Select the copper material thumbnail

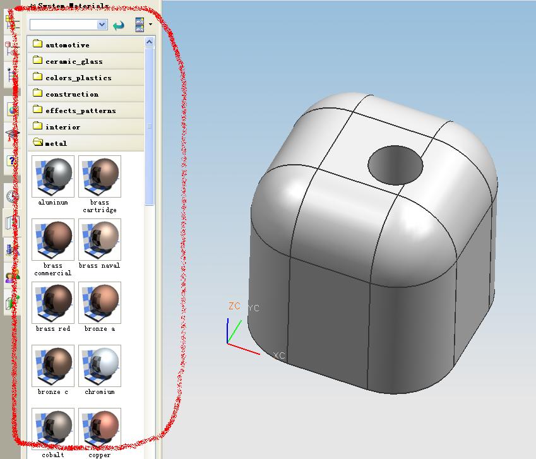click(x=100, y=429)
